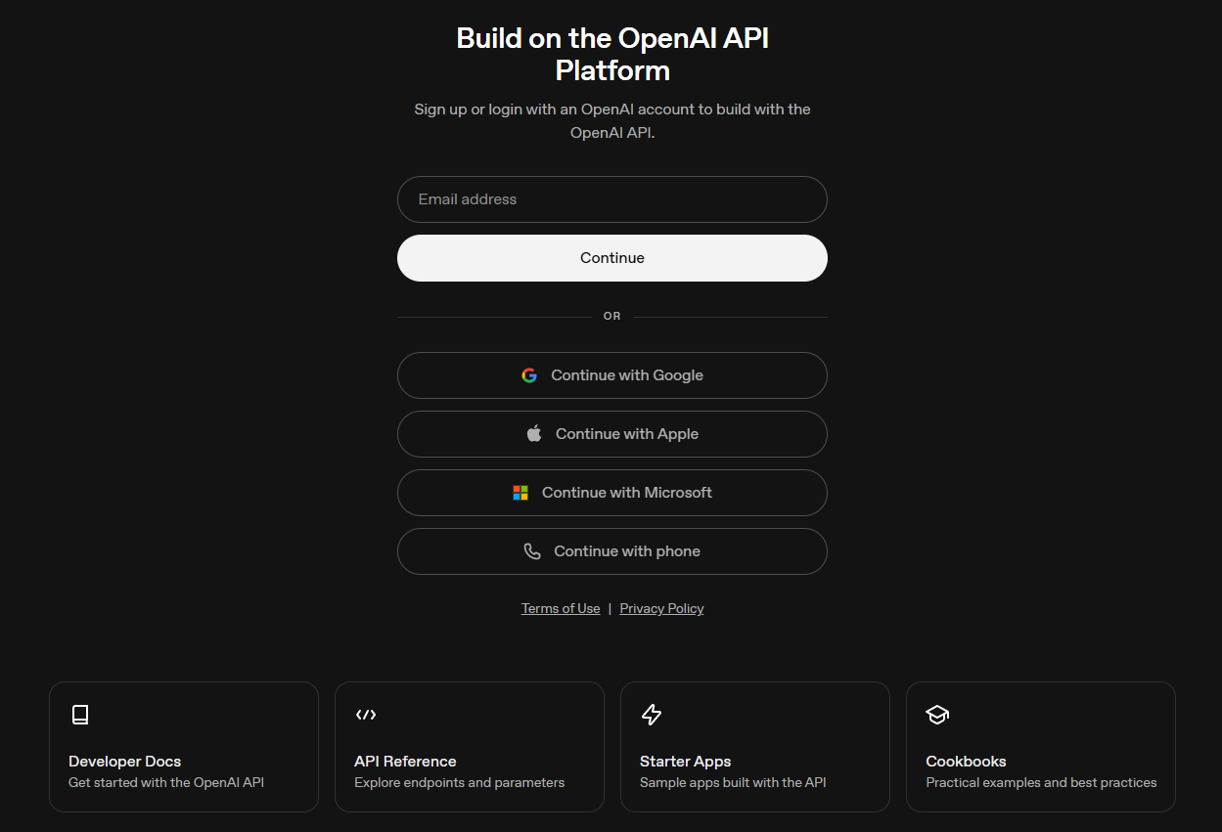The height and width of the screenshot is (832, 1222).
Task: Click the phone handset icon
Action: [532, 551]
